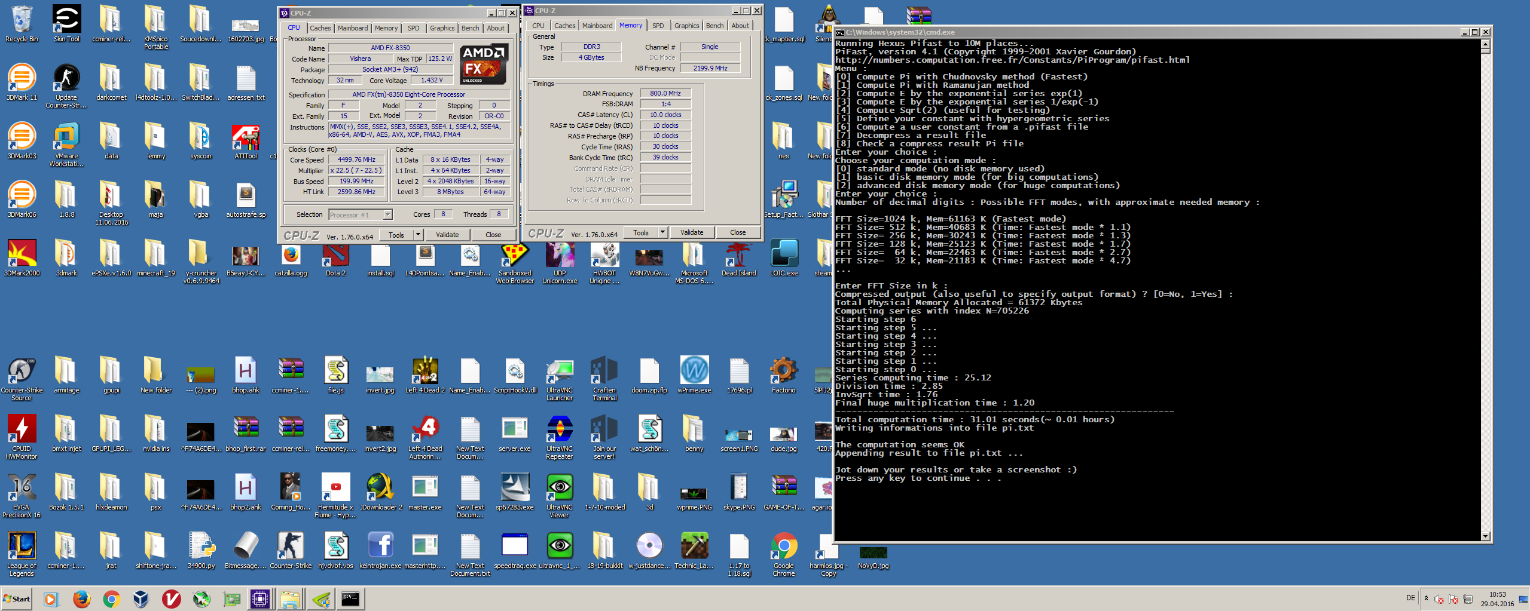Open the Recycle Bin desktop icon
The height and width of the screenshot is (611, 1530).
[22, 24]
